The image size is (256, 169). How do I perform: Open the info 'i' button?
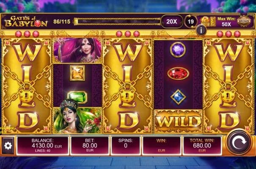click(x=201, y=30)
